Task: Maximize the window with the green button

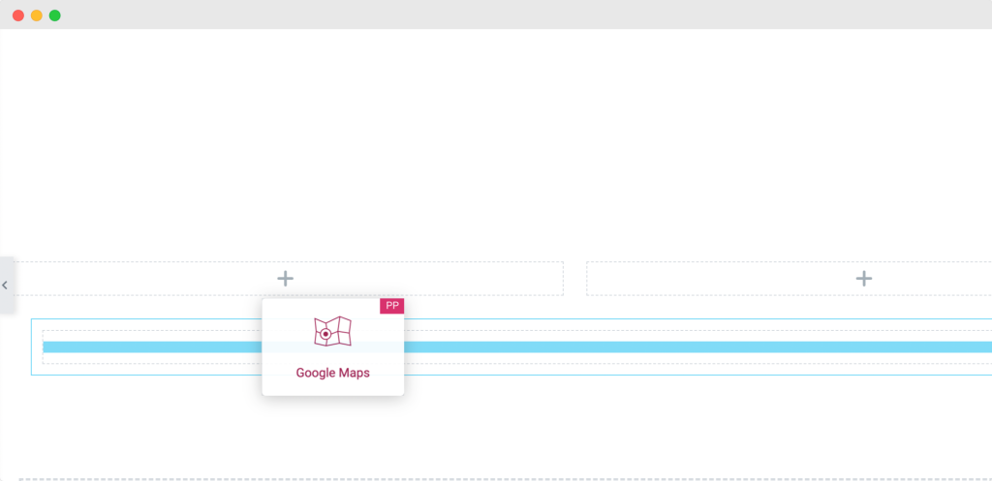Action: (55, 15)
